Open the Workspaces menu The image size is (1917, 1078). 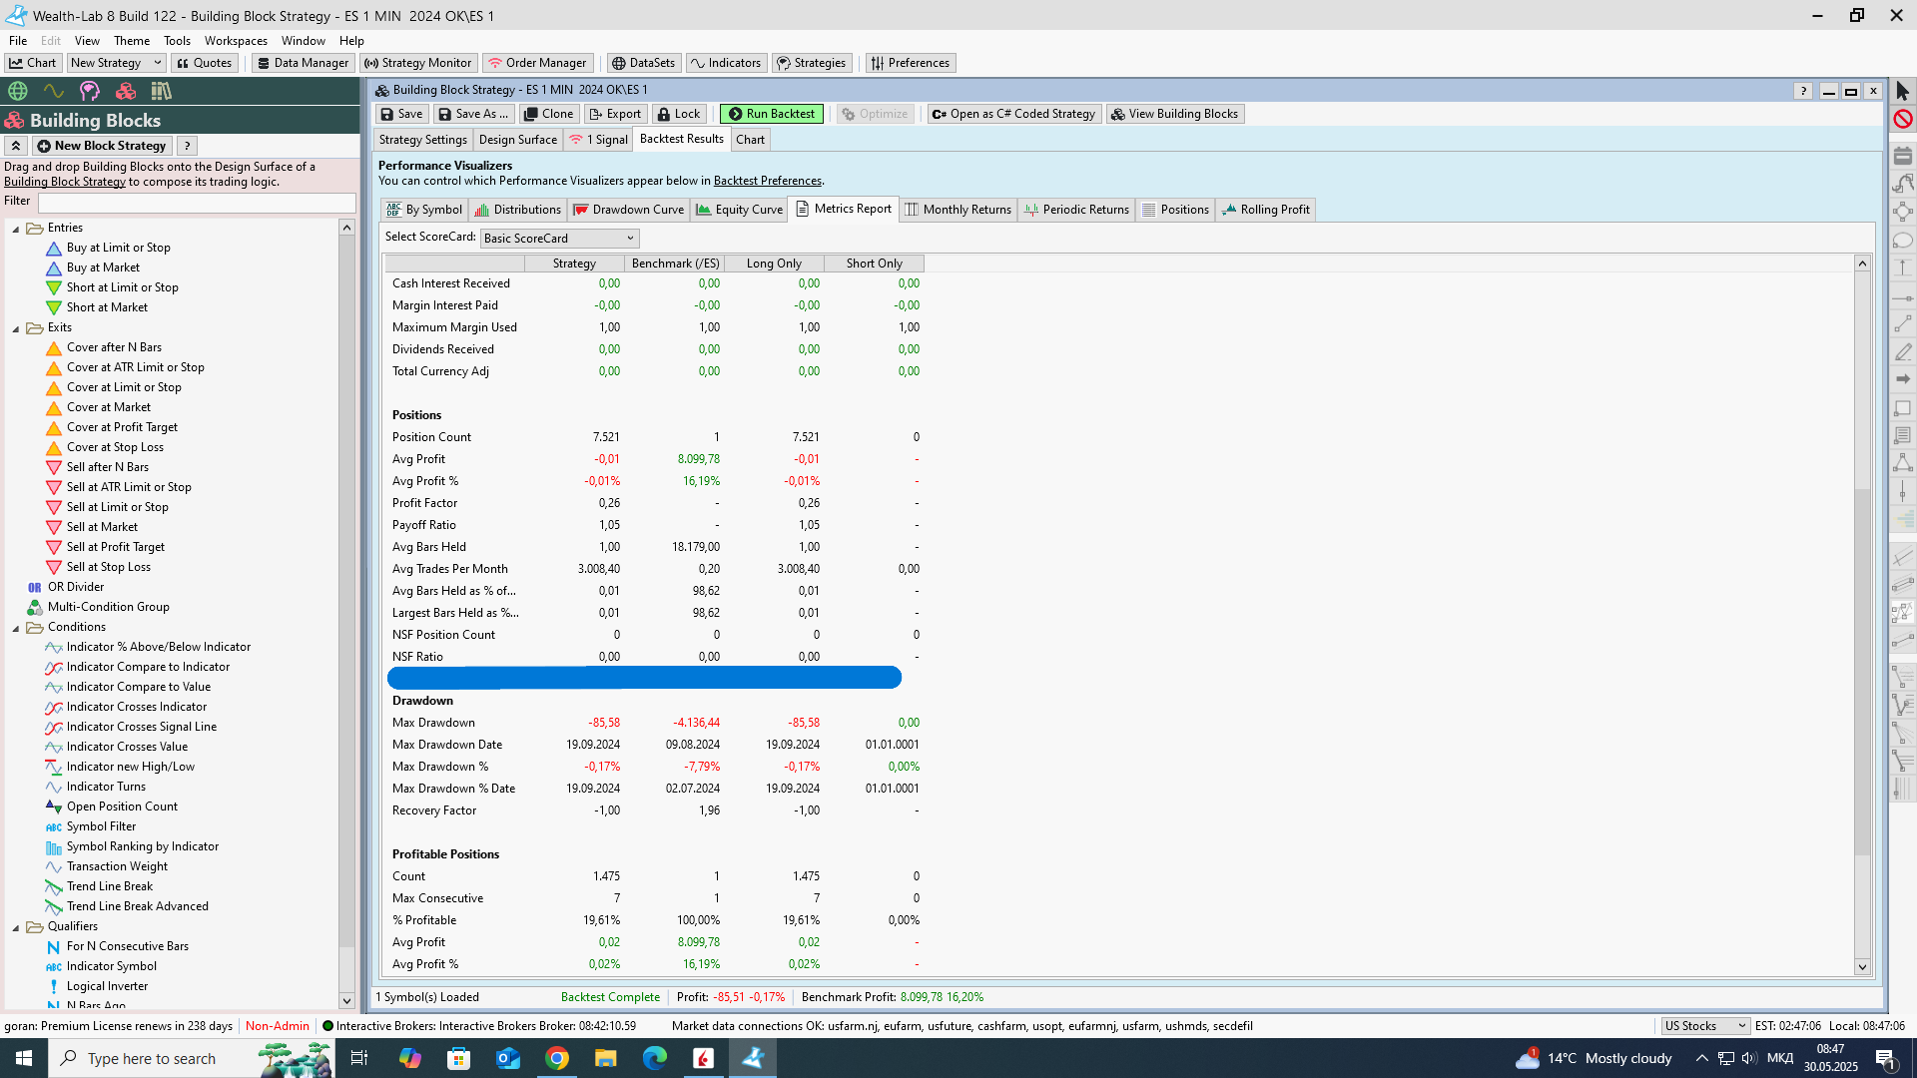[236, 41]
